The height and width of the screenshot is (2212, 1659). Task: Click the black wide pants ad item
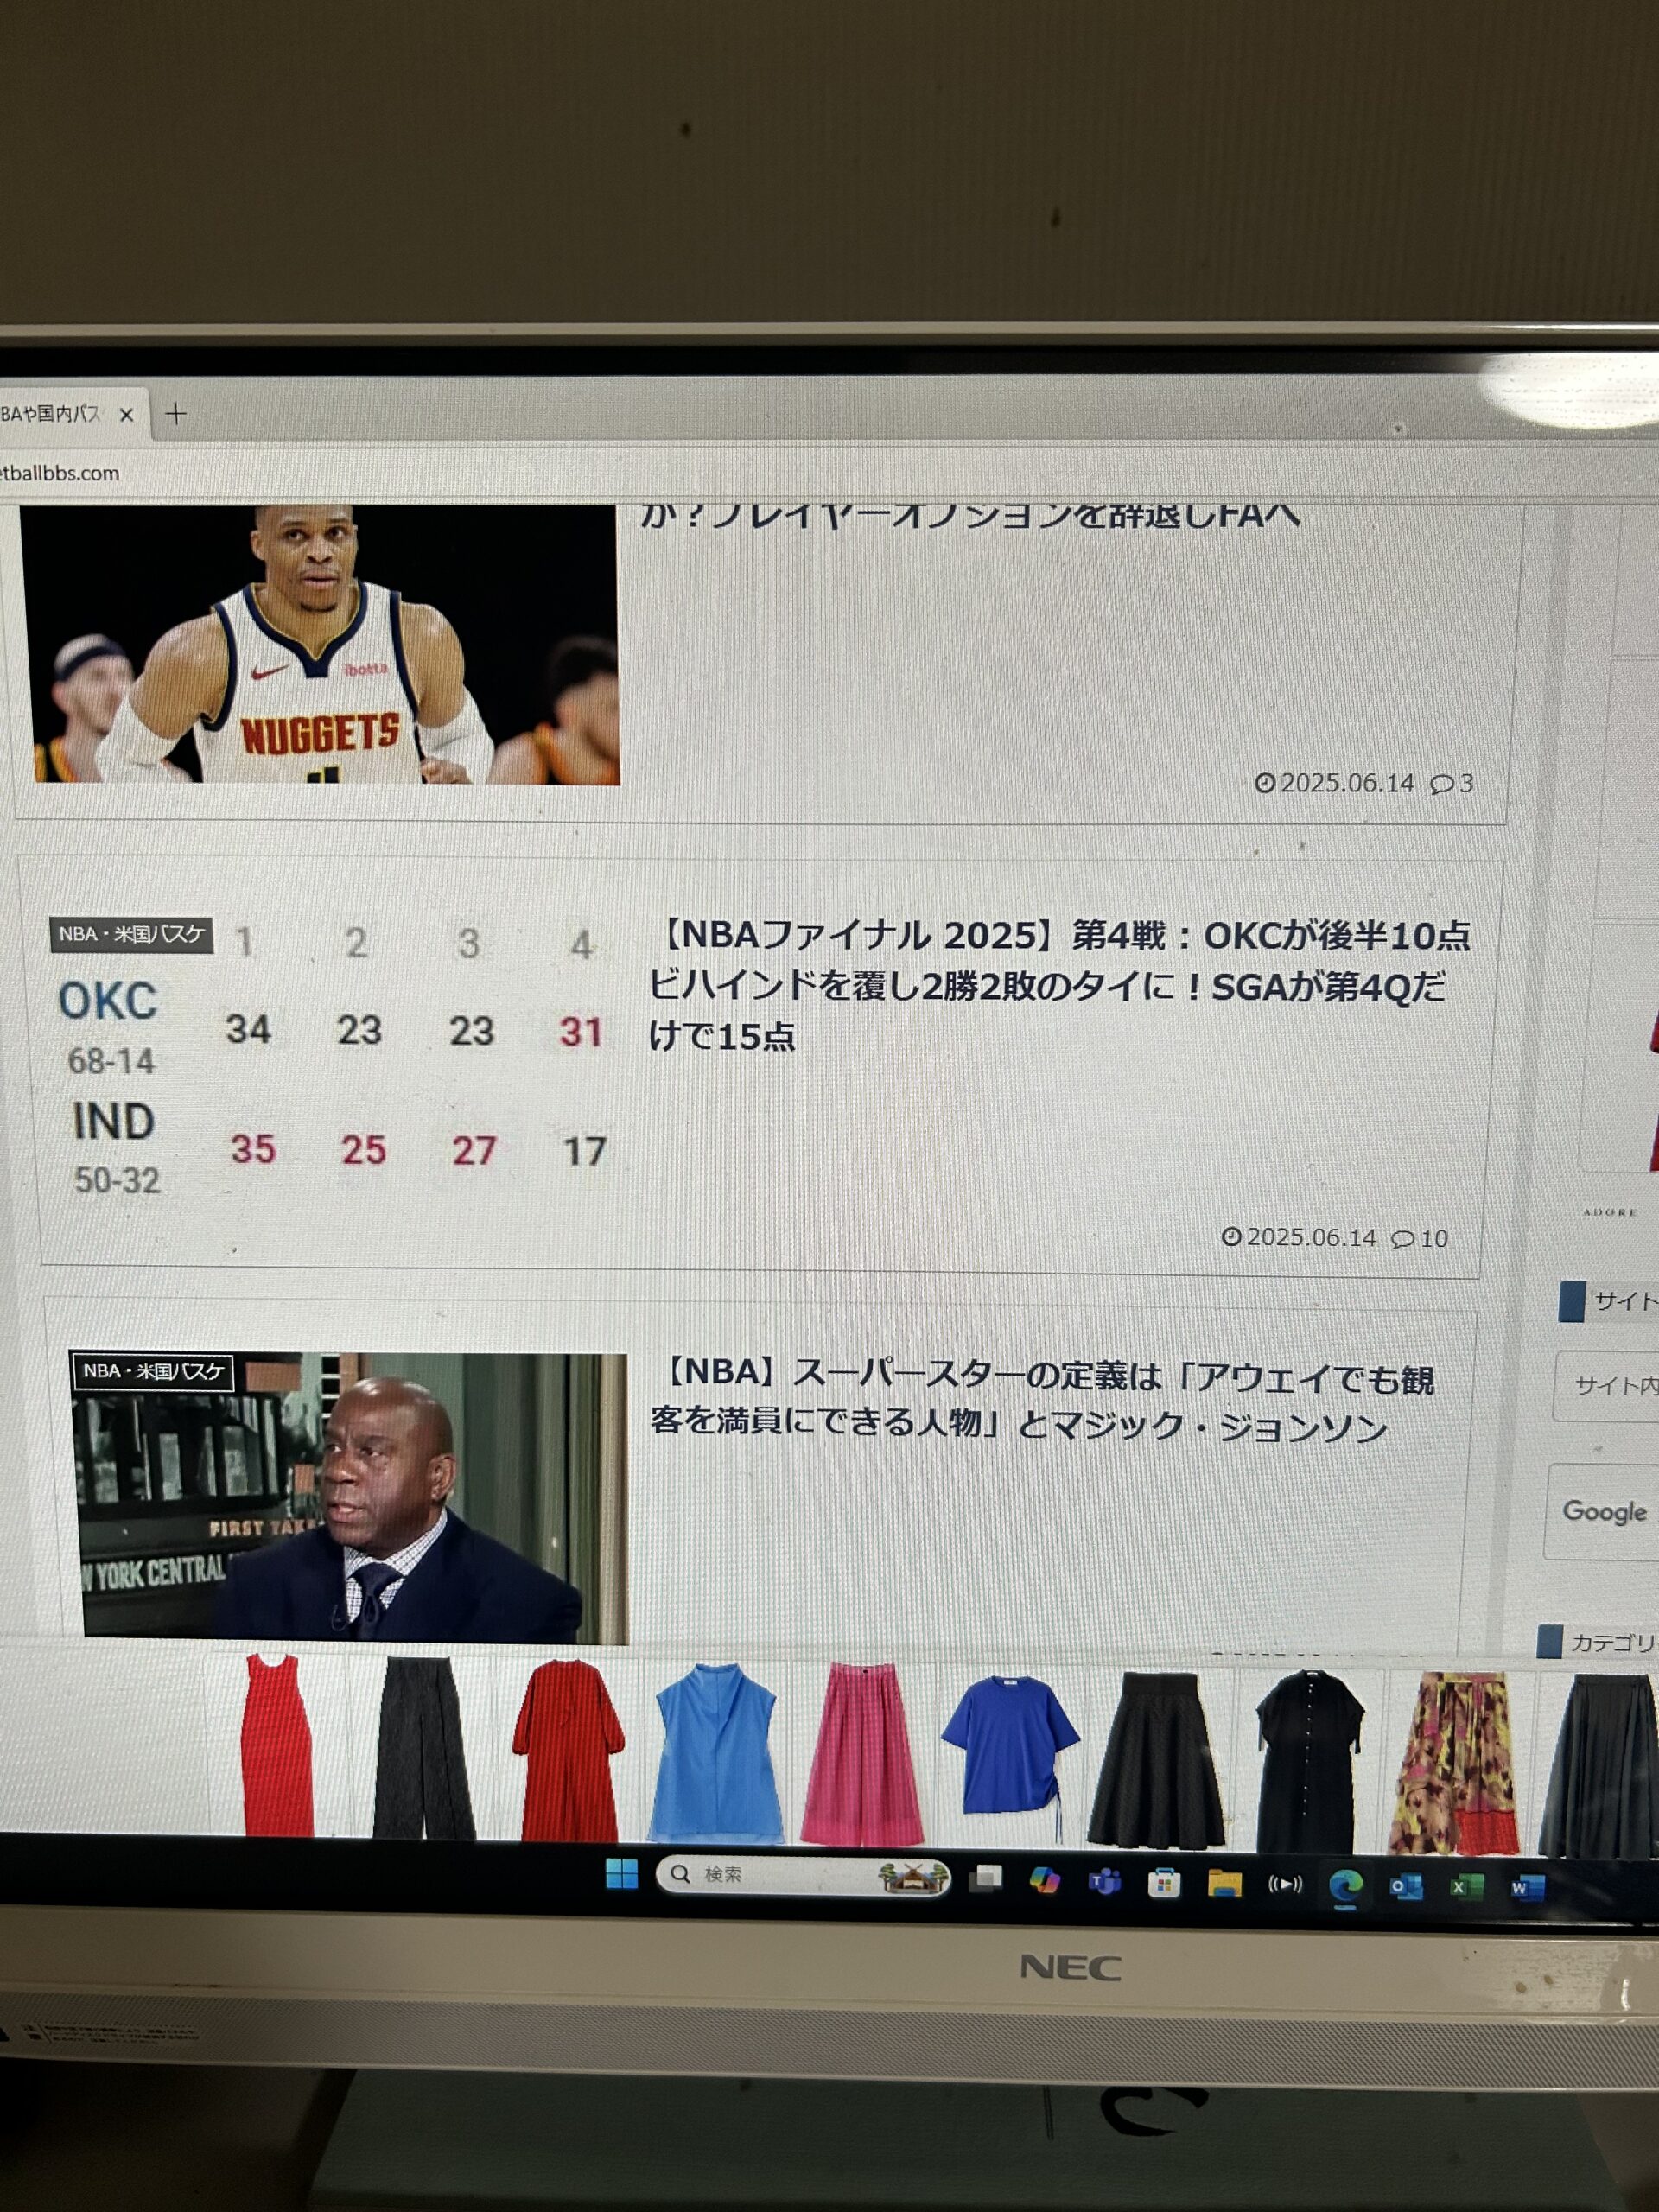tap(423, 1747)
